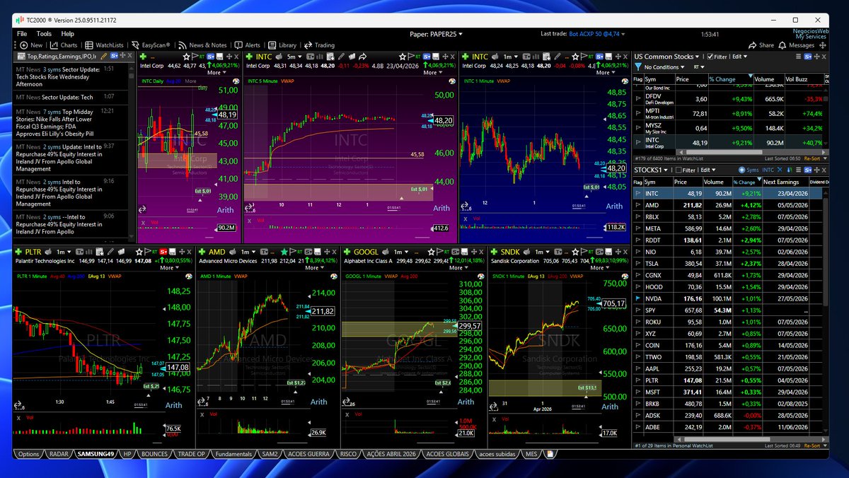The width and height of the screenshot is (849, 478).
Task: Click Re-Sort in STOCKS1 footer
Action: pos(812,445)
